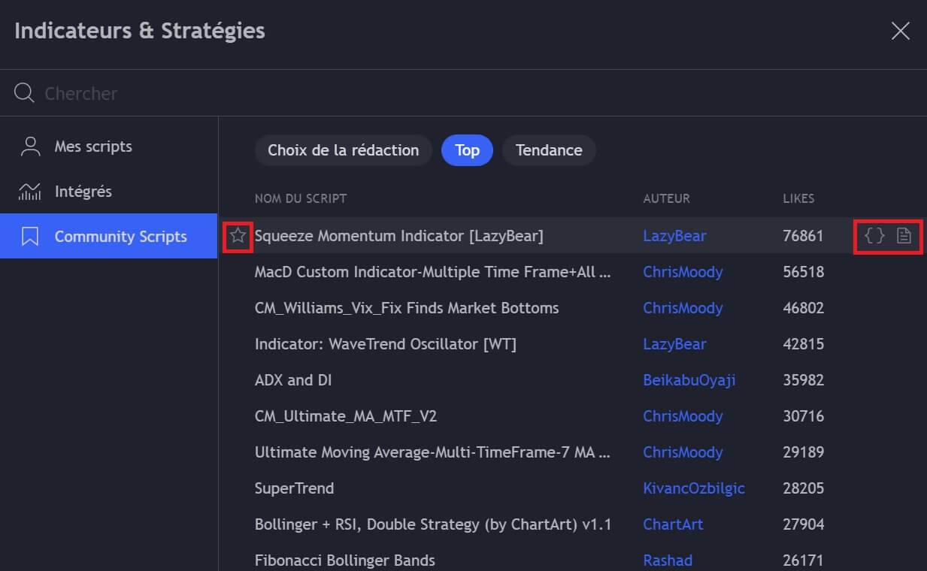Star Squeeze Momentum Indicator as favorite
This screenshot has height=571, width=927.
pyautogui.click(x=238, y=236)
